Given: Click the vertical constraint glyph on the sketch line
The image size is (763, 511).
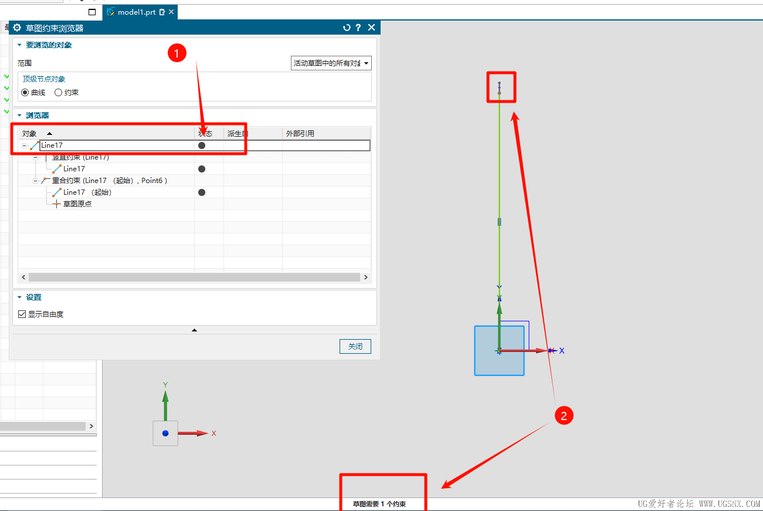Looking at the screenshot, I should point(500,222).
